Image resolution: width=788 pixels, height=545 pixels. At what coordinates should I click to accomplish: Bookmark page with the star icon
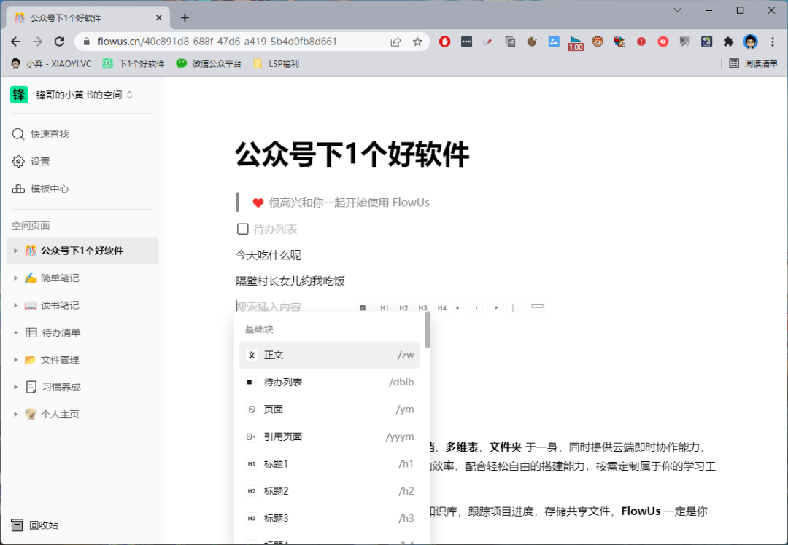click(417, 42)
